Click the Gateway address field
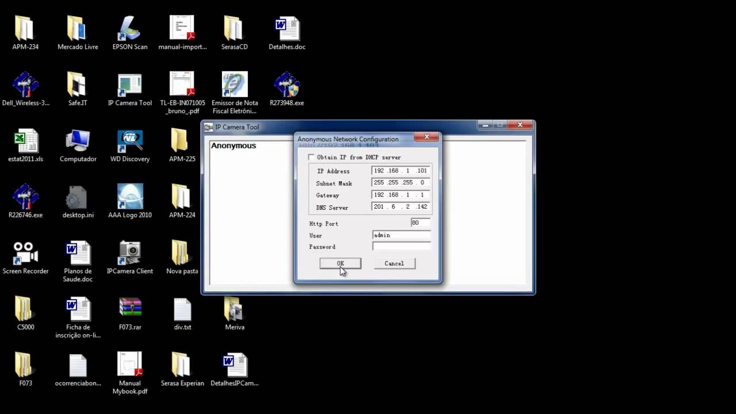 click(401, 195)
